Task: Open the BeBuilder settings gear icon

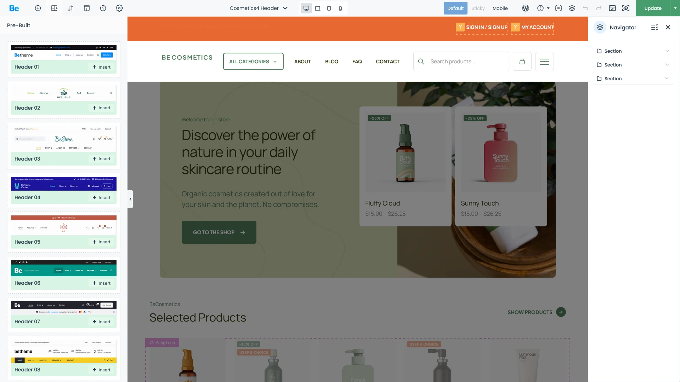Action: tap(119, 8)
